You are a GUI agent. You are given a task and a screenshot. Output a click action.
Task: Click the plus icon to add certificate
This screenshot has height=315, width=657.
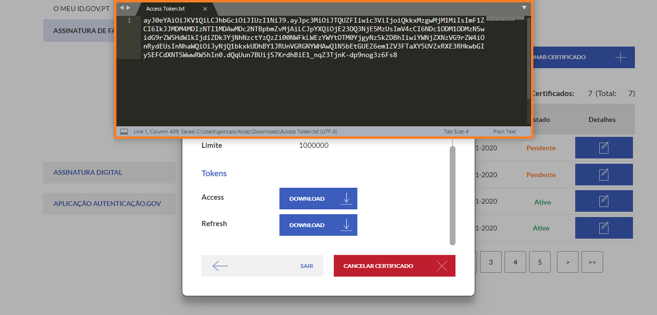coord(620,58)
